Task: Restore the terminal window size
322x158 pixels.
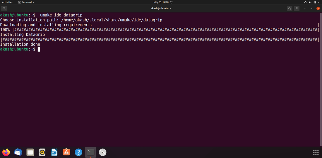Action: point(311,9)
